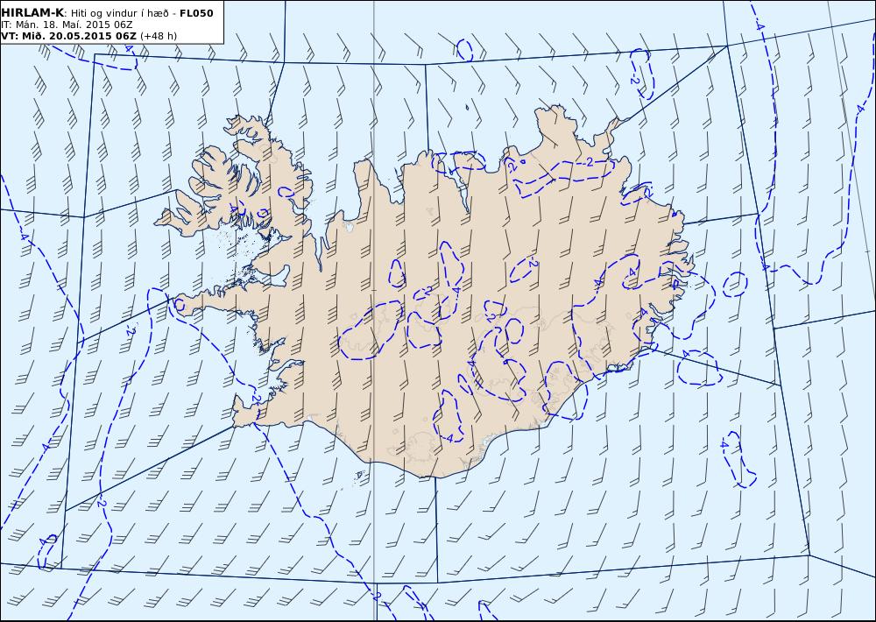Select the text 'Hiti og vindur í hæð'
This screenshot has width=876, height=622.
[x=123, y=13]
